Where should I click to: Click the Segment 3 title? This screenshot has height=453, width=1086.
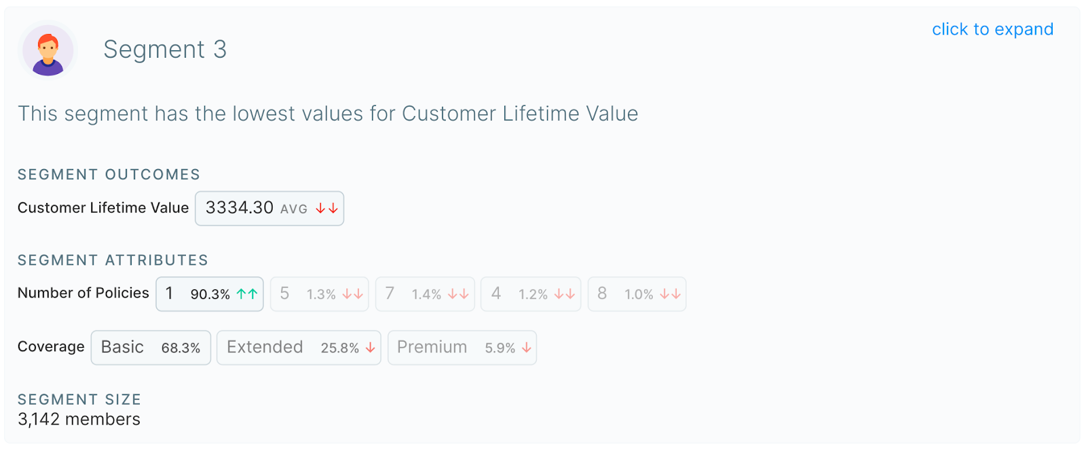click(x=165, y=49)
